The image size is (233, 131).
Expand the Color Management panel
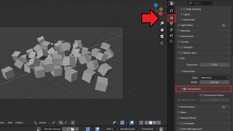pyautogui.click(x=203, y=129)
